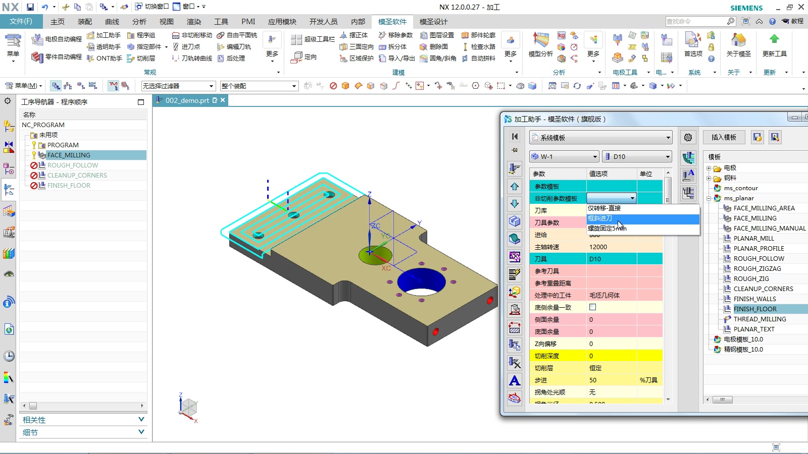
Task: Click 关于模圣 ribbon icon
Action: point(738,44)
